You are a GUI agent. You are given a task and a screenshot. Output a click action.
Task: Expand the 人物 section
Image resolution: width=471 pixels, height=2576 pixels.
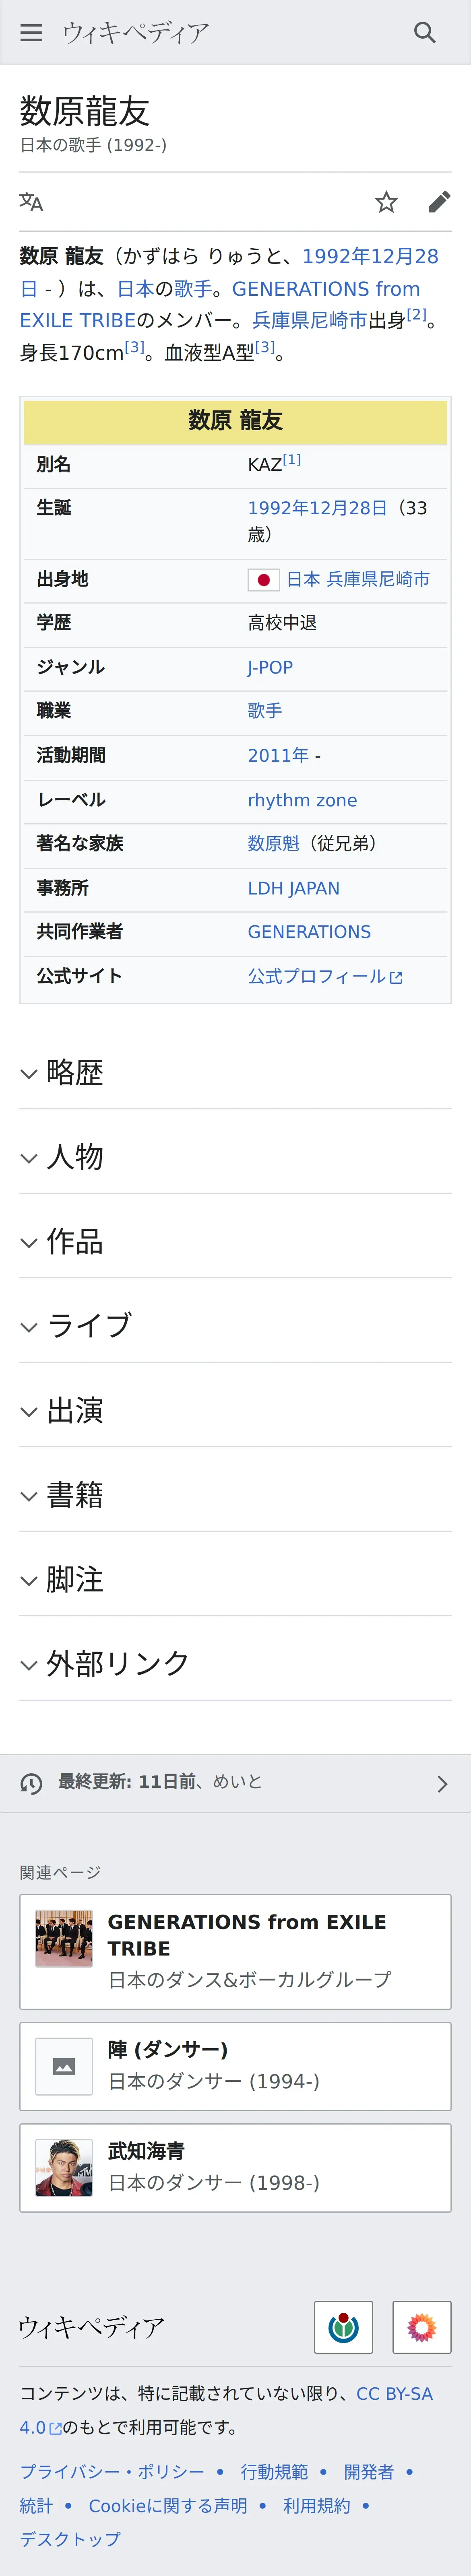point(235,1157)
